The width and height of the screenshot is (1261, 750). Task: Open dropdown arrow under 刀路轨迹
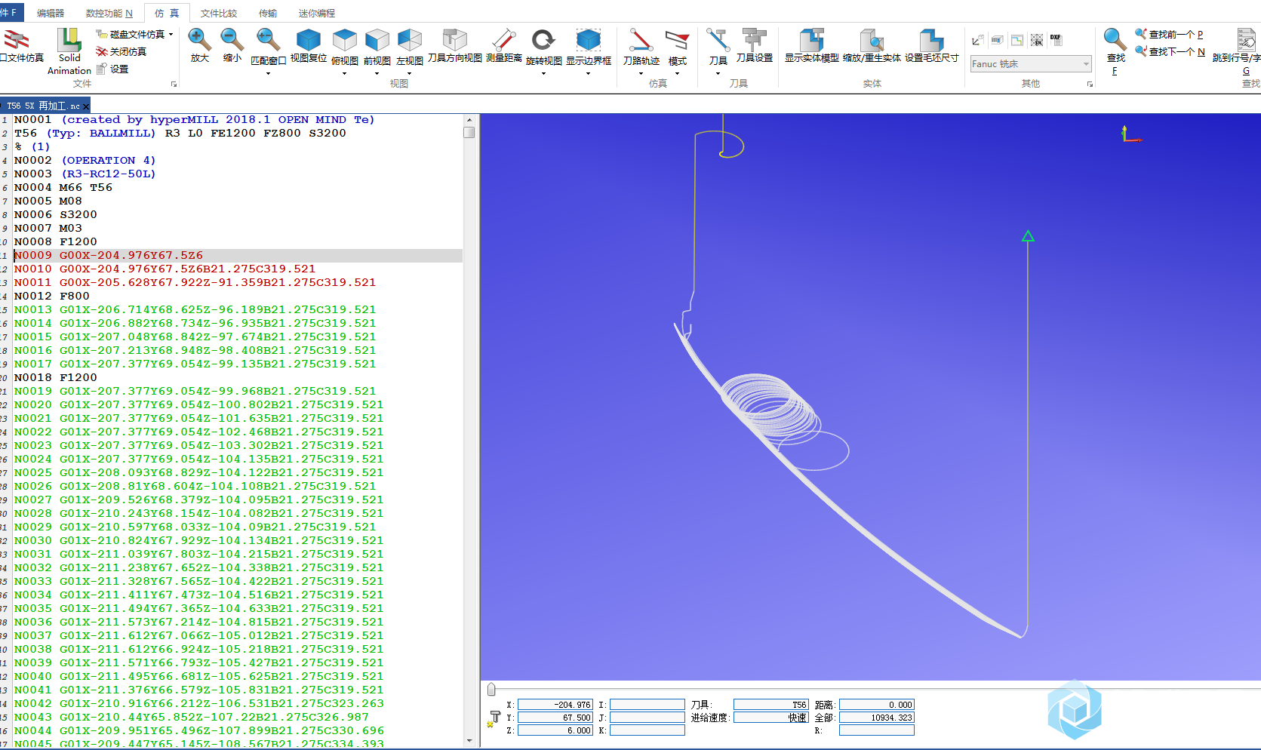(641, 73)
